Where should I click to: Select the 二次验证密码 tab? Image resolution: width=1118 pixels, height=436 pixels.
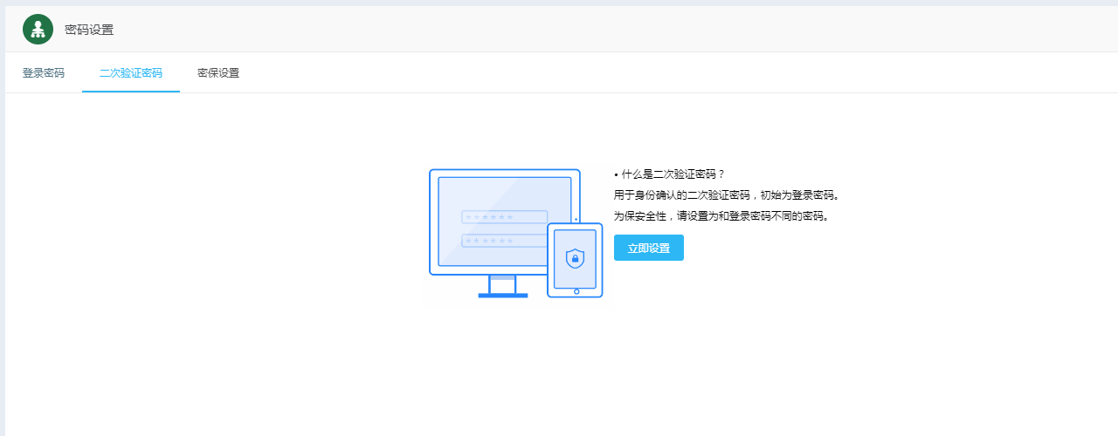tap(131, 73)
